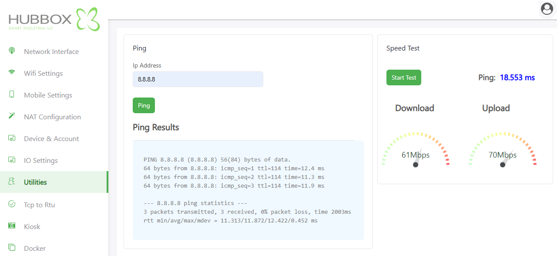Click the NAT Configuration wand icon
Viewport: 557px width, 256px height.
point(12,116)
